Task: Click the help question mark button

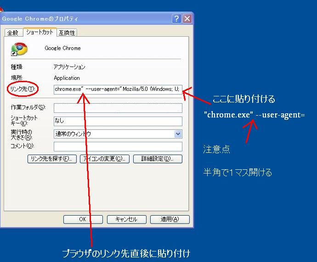Action: tap(176, 19)
